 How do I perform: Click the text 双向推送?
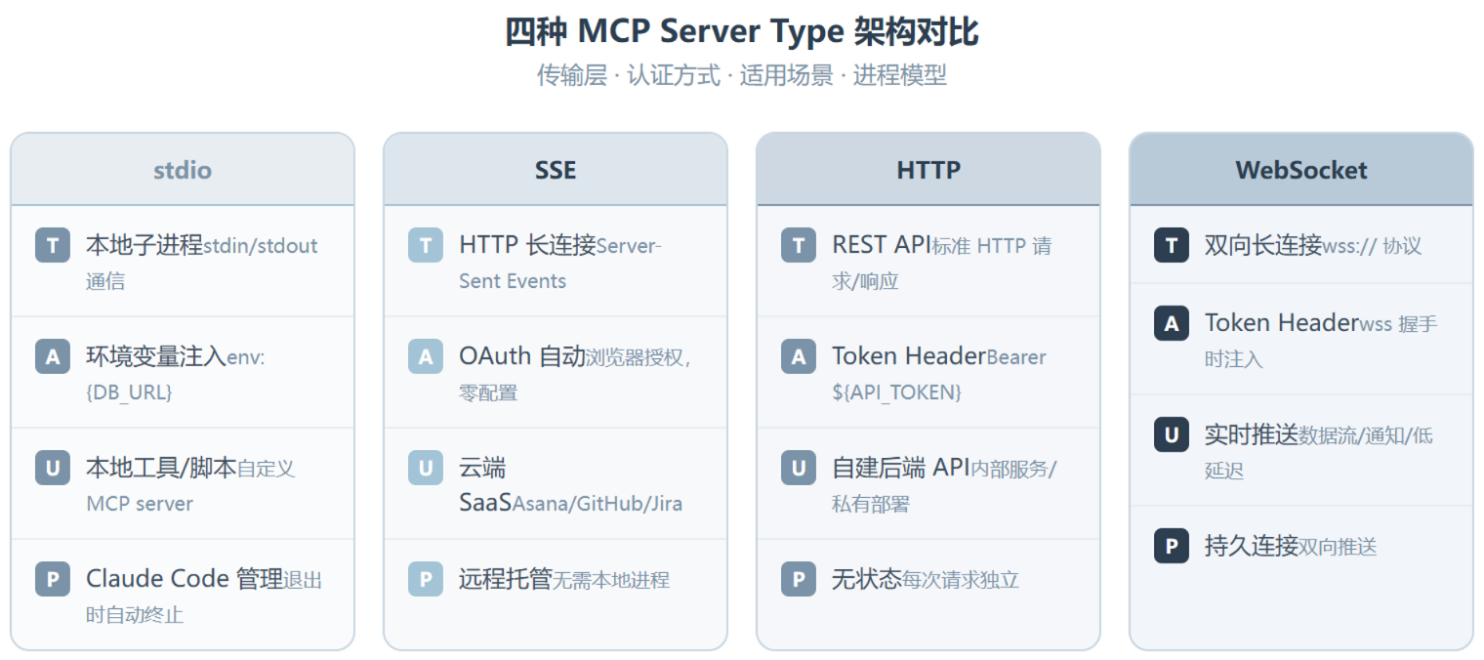click(1338, 547)
